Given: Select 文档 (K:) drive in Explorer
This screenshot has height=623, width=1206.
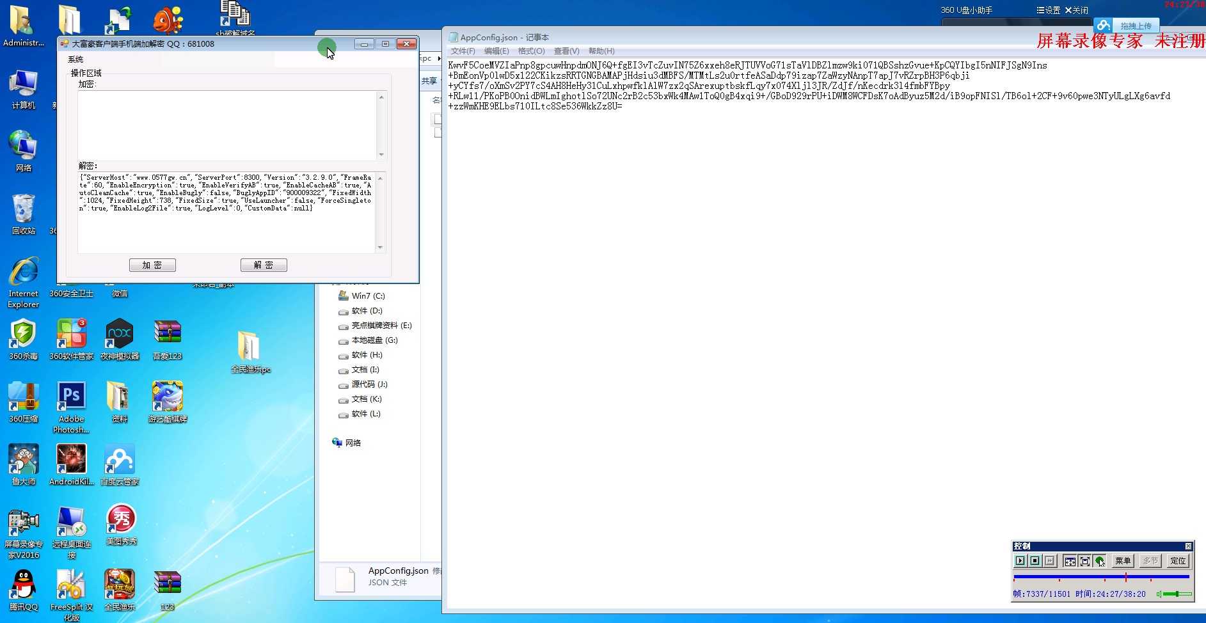Looking at the screenshot, I should tap(360, 399).
